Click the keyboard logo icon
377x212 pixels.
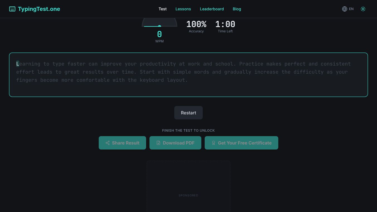[x=12, y=9]
